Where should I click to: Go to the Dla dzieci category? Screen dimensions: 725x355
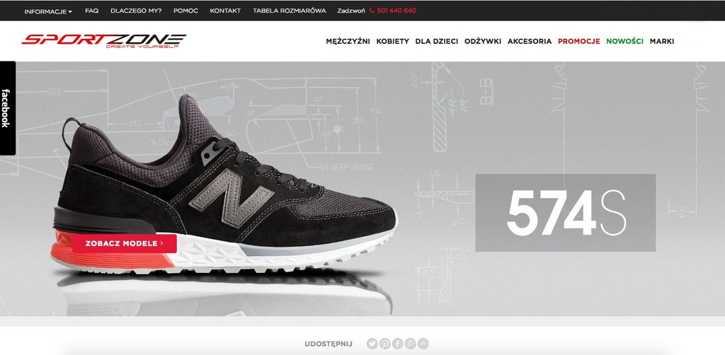[x=436, y=41]
